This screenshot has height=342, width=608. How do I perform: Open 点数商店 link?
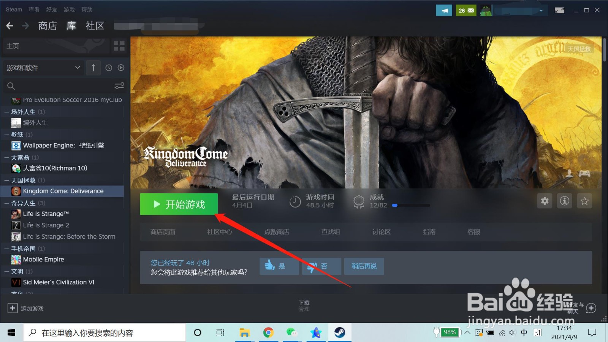[277, 232]
